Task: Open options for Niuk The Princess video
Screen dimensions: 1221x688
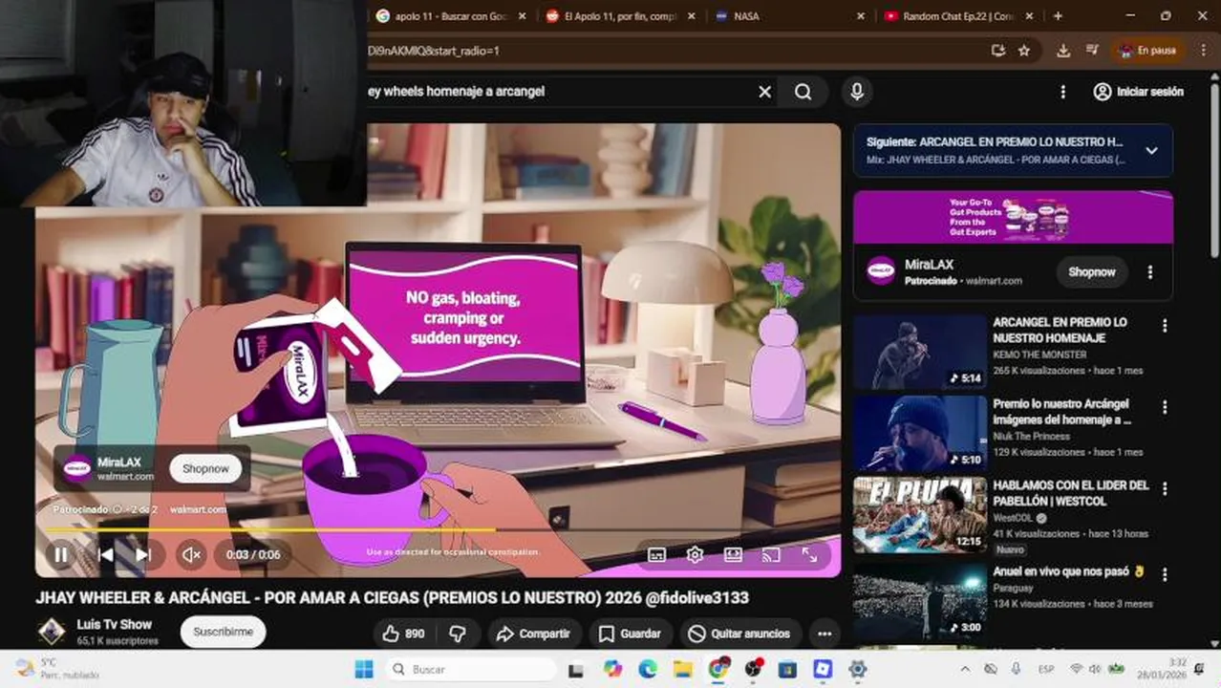Action: (x=1165, y=407)
